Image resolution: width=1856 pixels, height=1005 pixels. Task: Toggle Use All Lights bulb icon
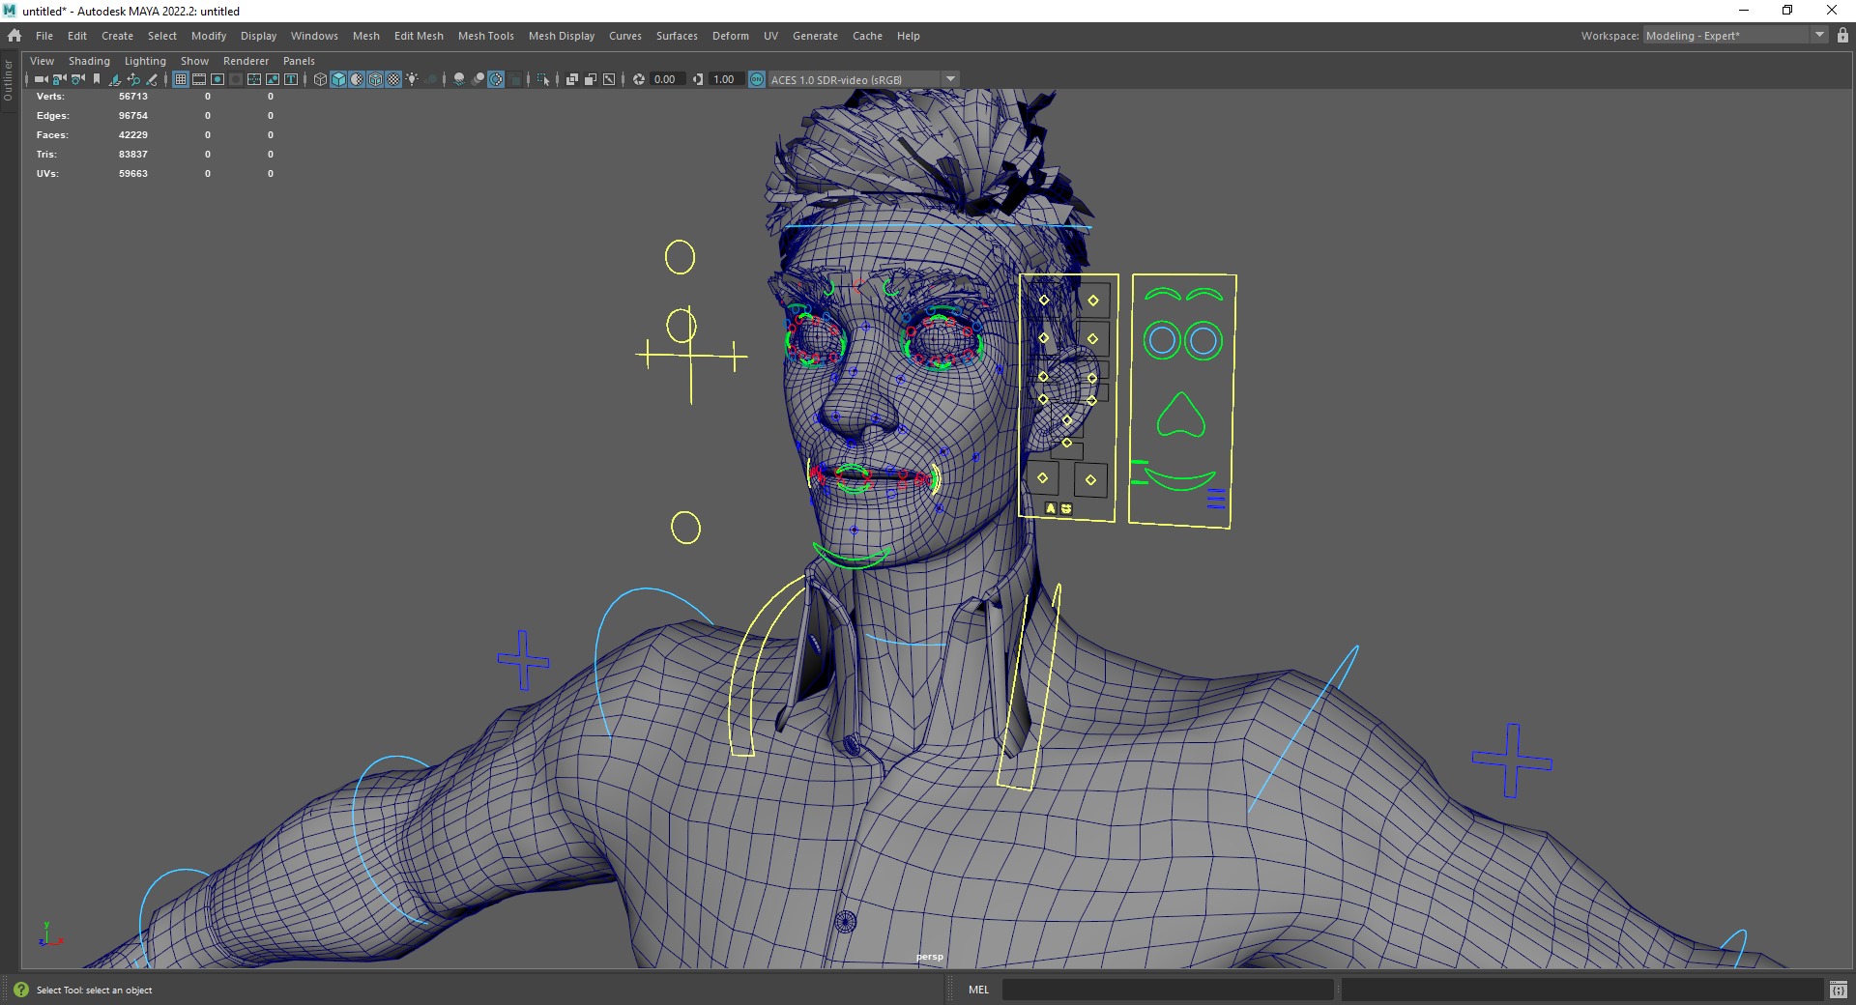coord(412,79)
